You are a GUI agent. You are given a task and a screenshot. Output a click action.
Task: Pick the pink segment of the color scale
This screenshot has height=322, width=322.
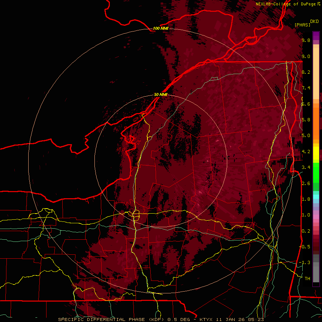[x=316, y=217]
